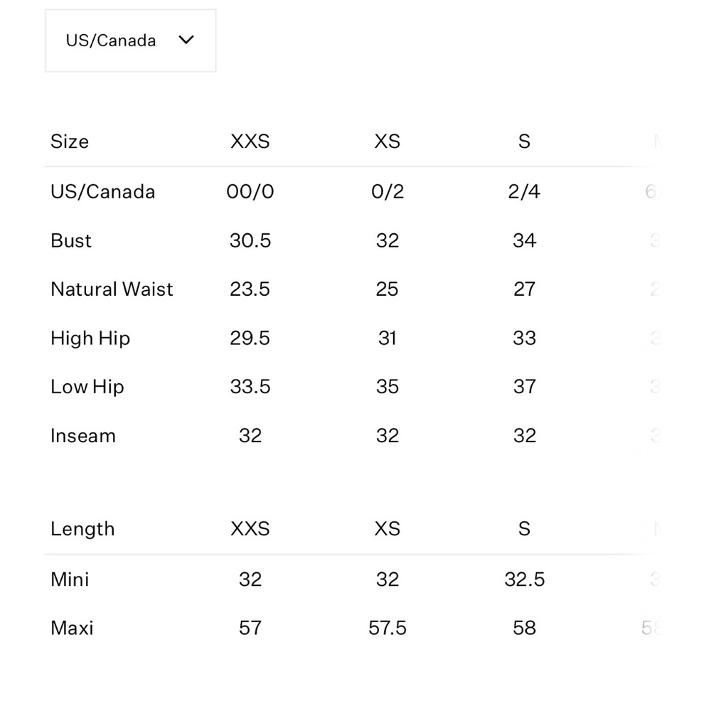
Task: Click the Size row heading label
Action: point(70,141)
